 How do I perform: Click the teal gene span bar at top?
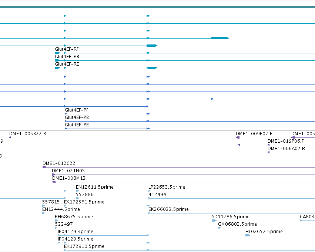tap(158, 7)
